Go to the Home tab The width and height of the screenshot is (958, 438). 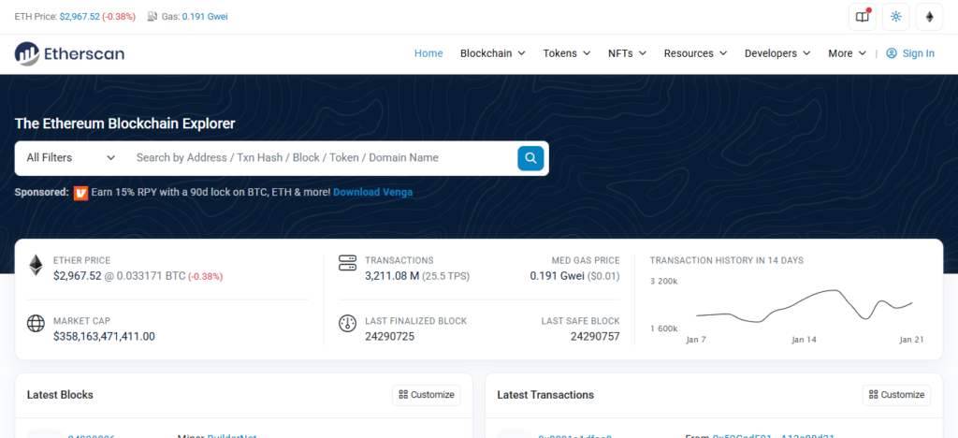pyautogui.click(x=428, y=53)
